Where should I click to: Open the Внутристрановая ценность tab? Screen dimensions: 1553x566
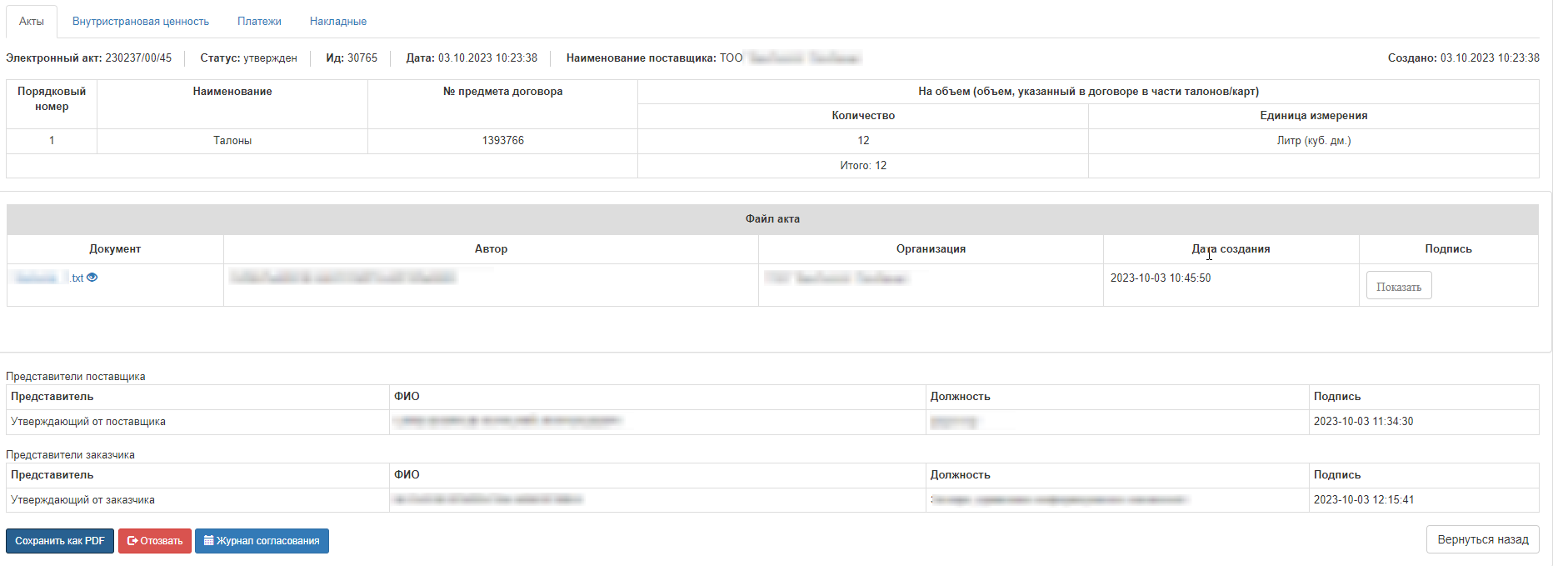tap(141, 22)
